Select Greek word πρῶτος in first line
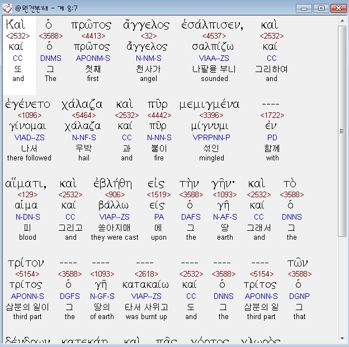Image resolution: width=349 pixels, height=347 pixels. click(x=91, y=25)
